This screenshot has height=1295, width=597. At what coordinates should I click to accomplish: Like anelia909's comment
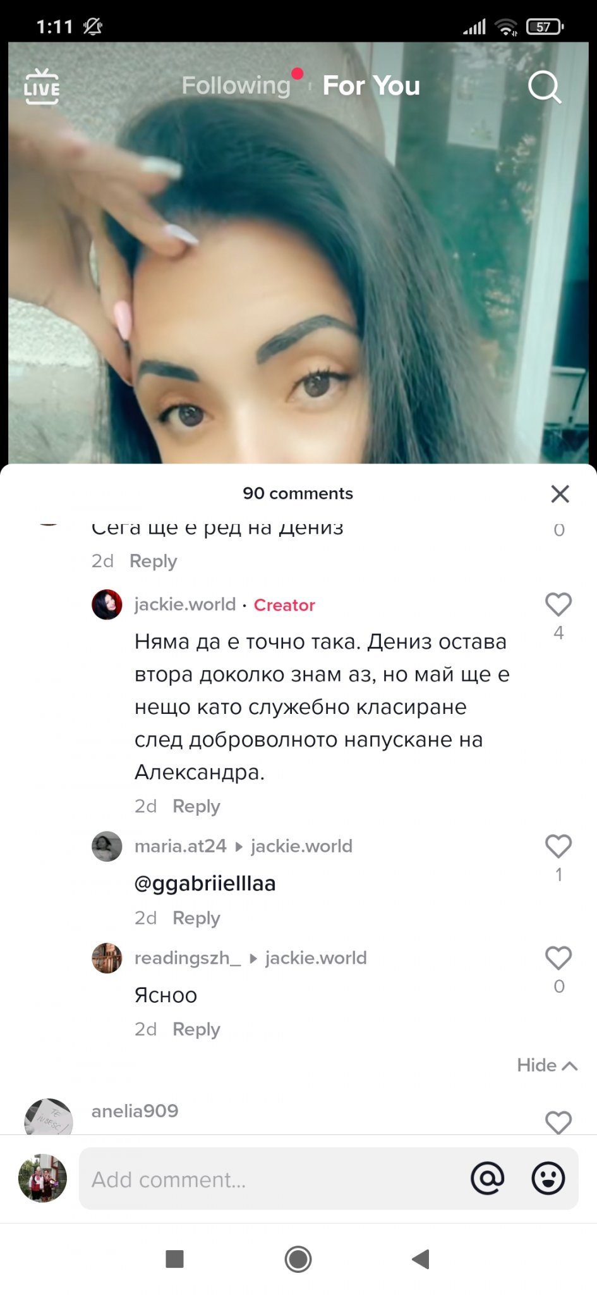coord(558,1122)
